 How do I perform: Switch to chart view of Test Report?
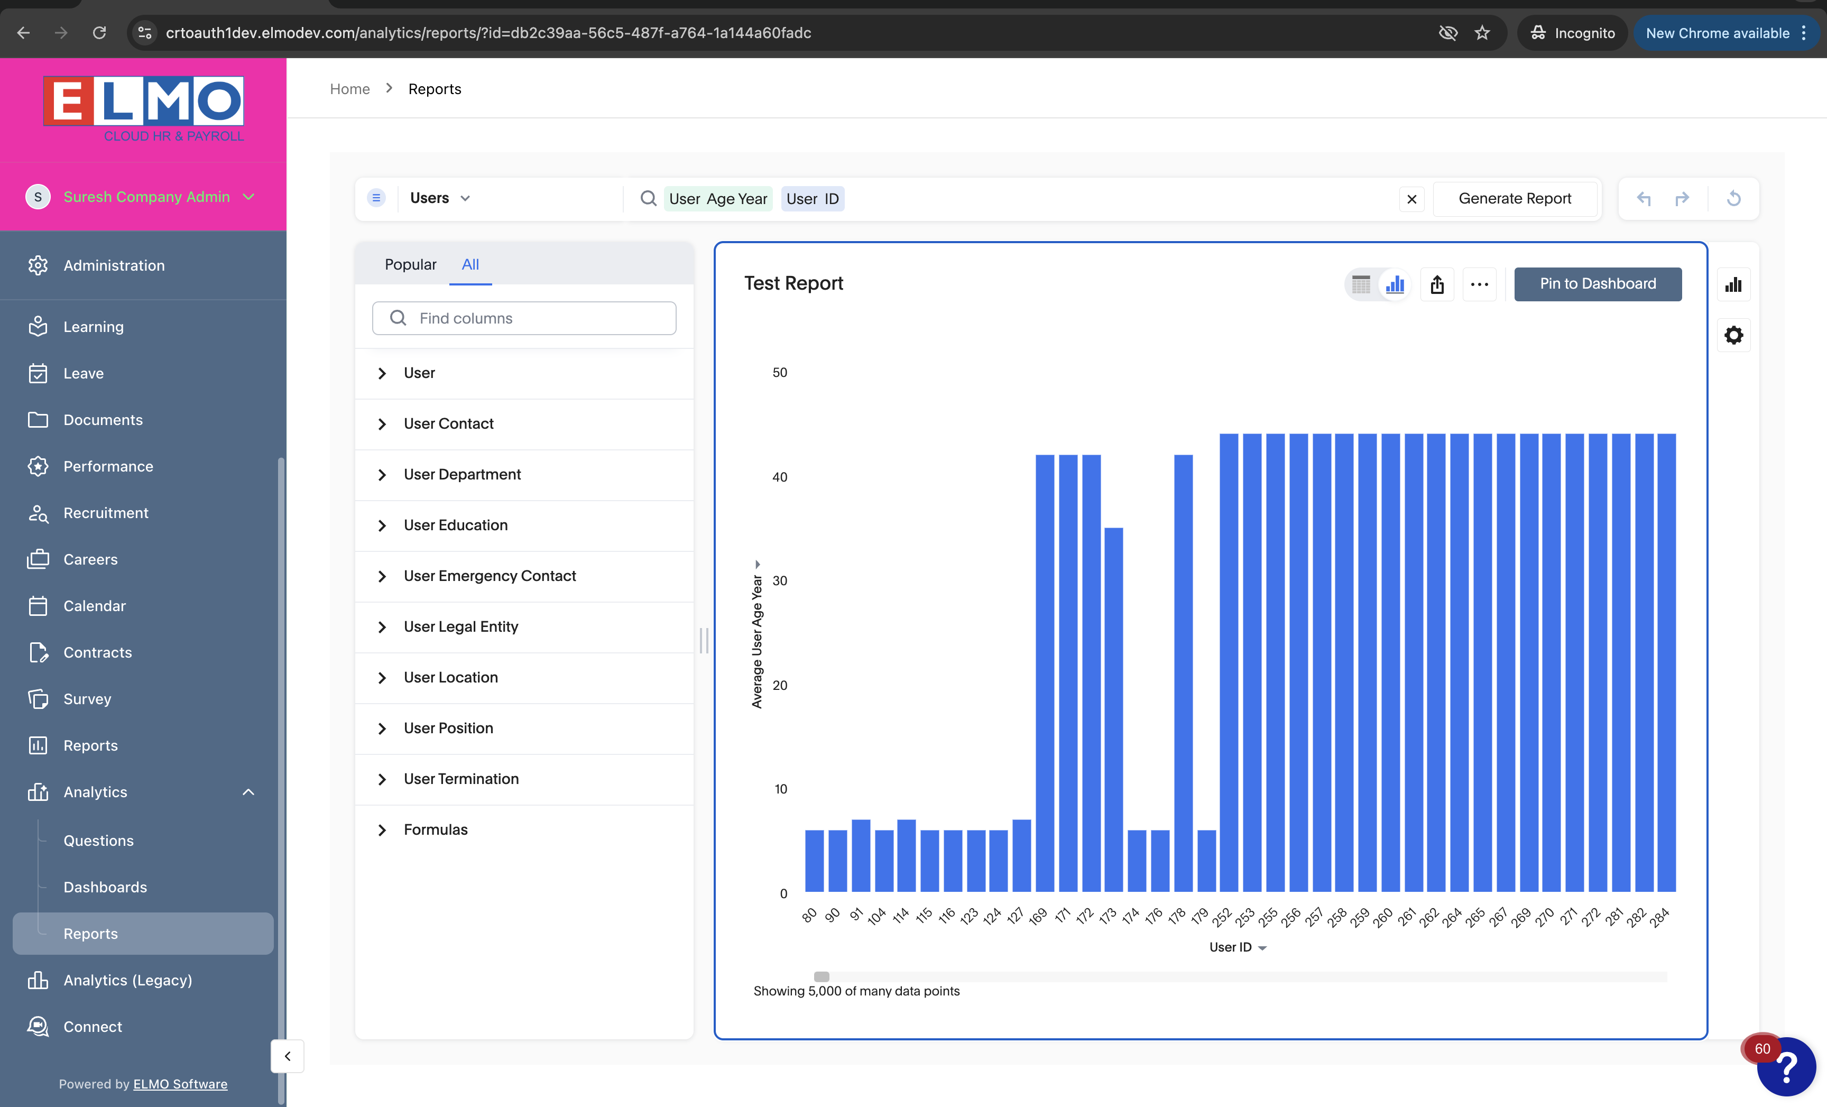coord(1396,284)
